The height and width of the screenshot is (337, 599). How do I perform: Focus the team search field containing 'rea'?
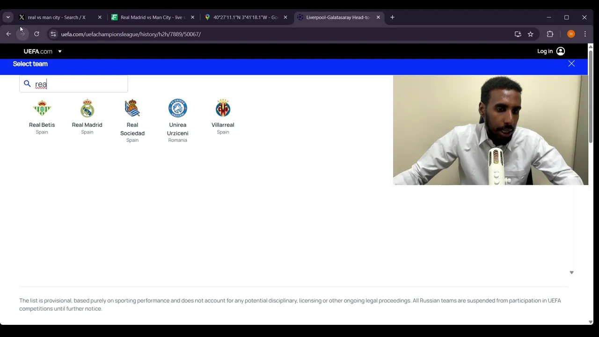(x=73, y=84)
